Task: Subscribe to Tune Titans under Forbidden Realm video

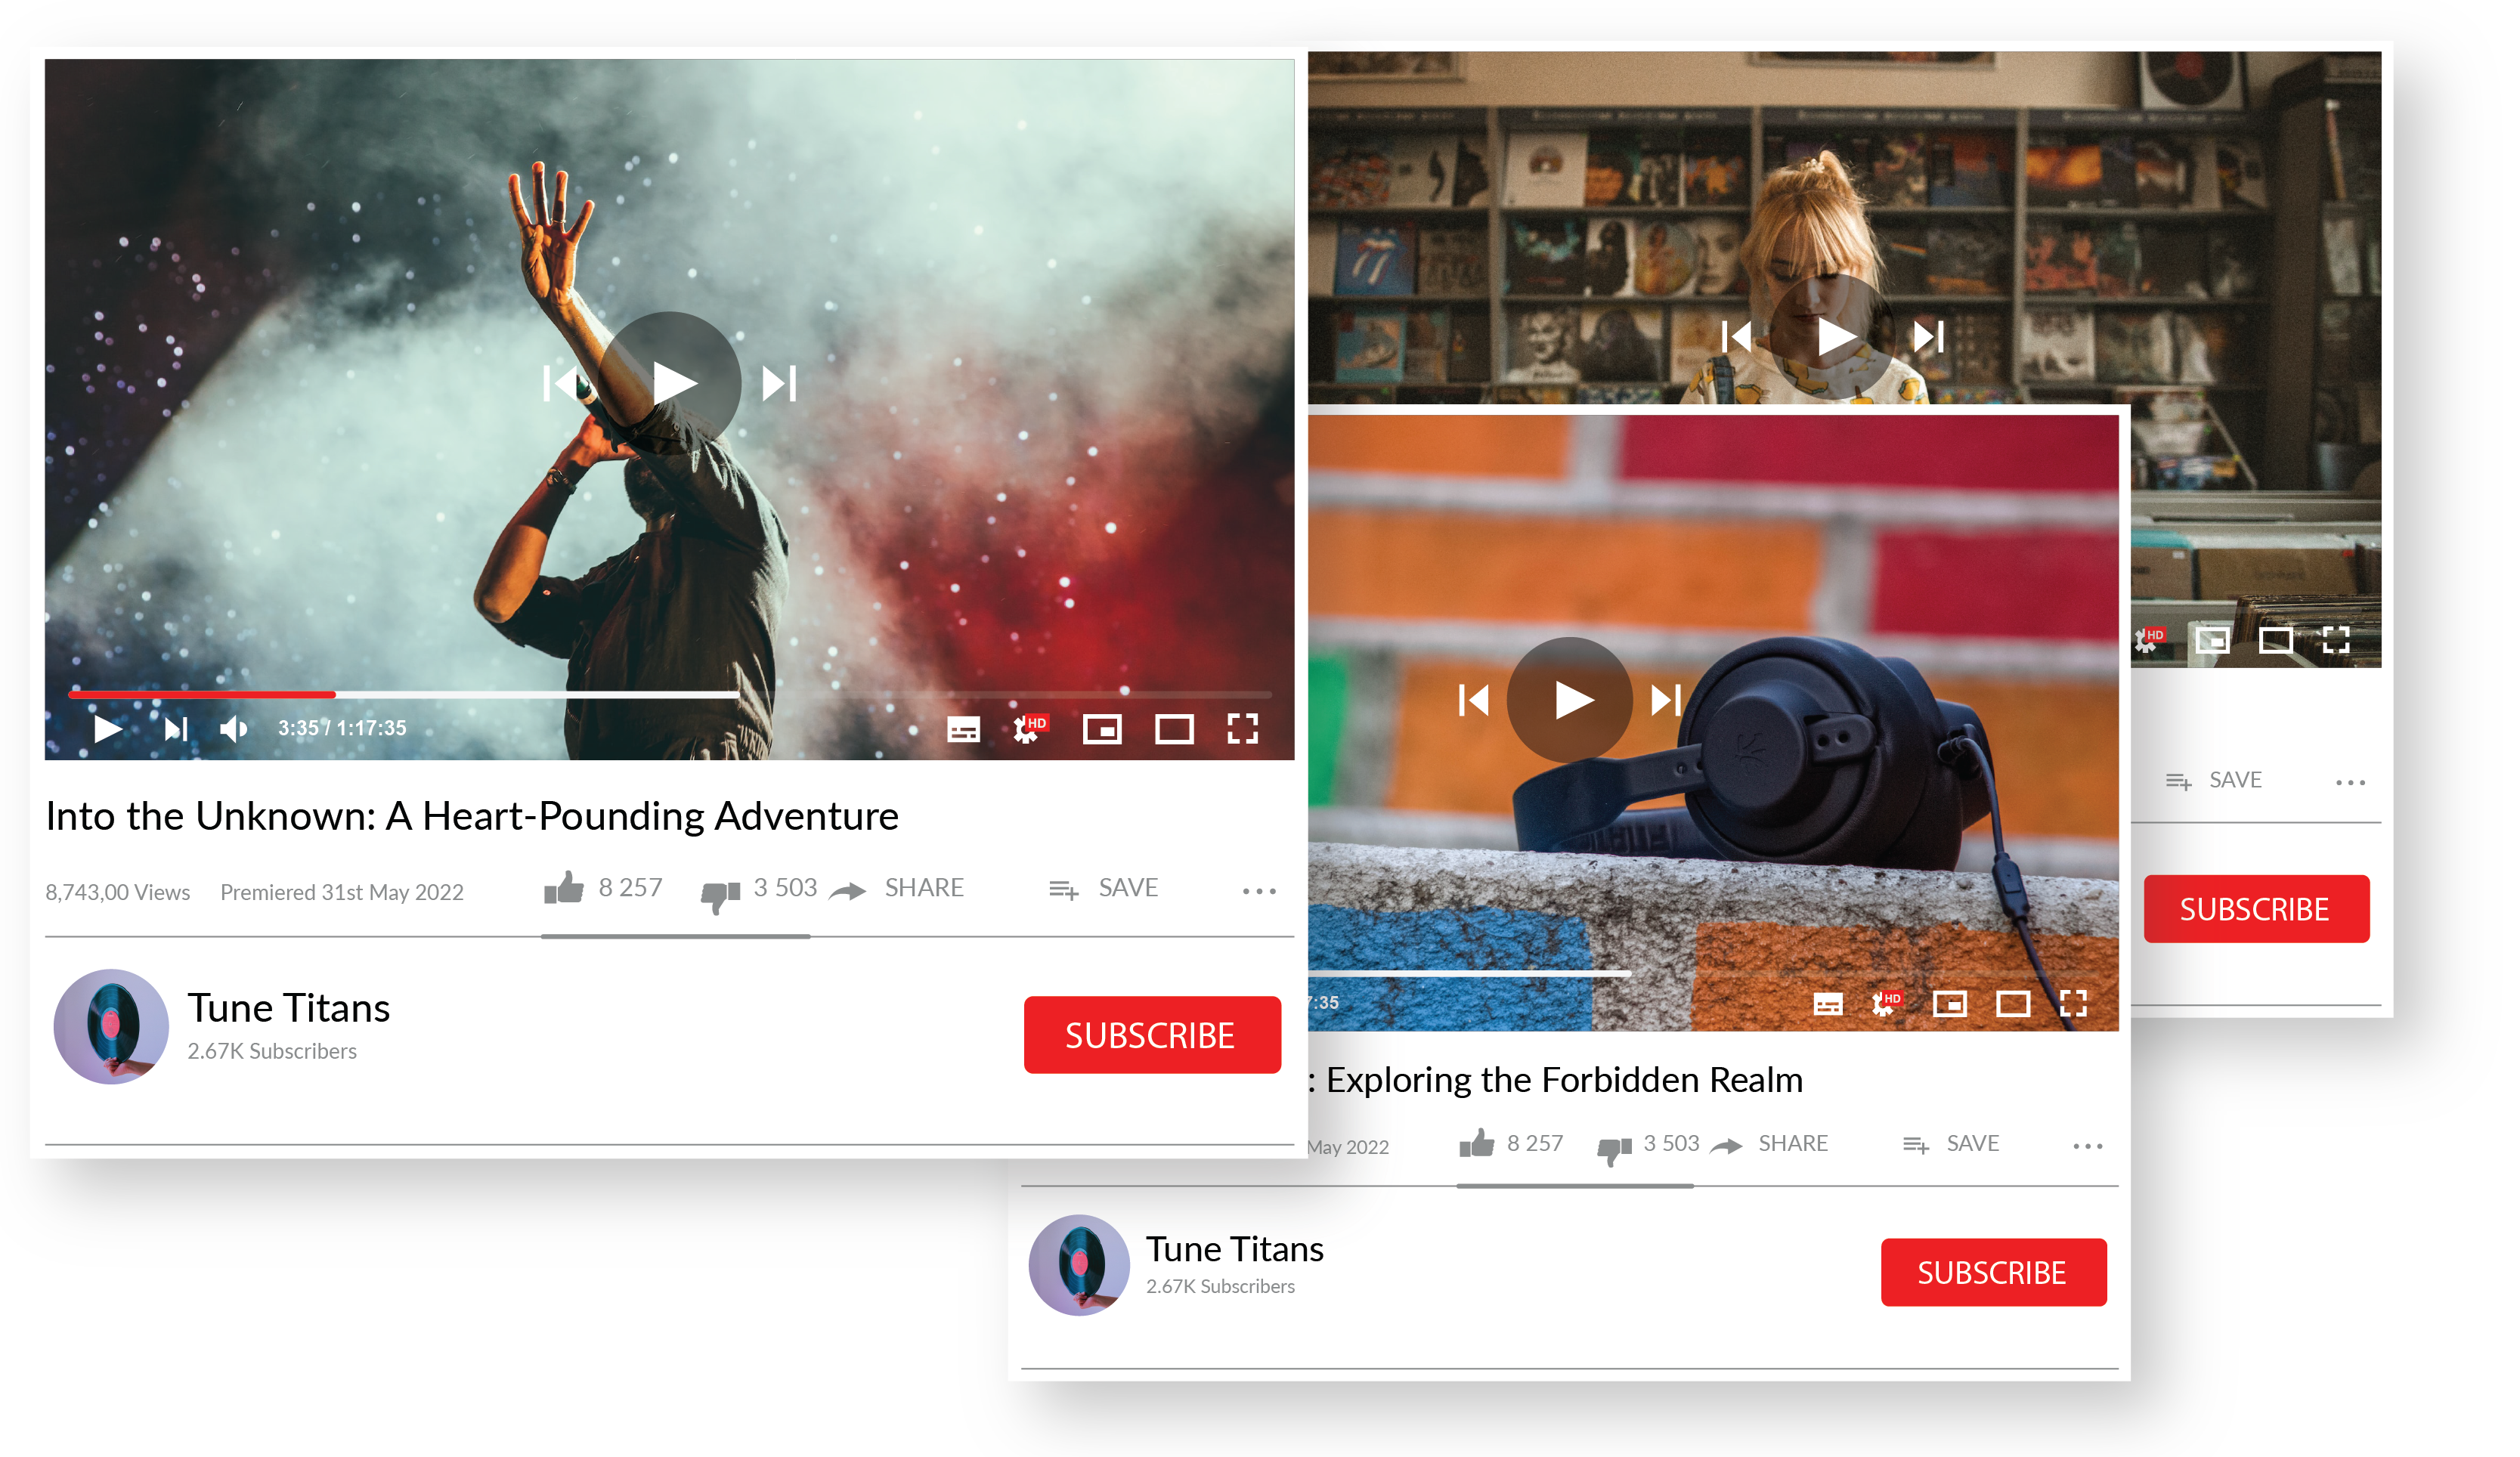Action: pyautogui.click(x=1993, y=1272)
